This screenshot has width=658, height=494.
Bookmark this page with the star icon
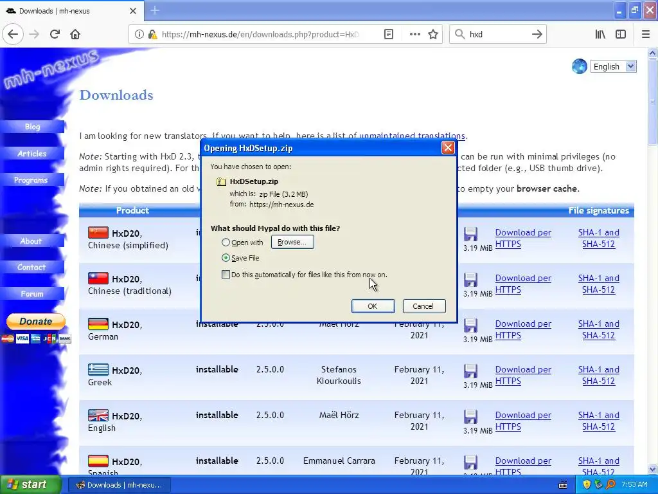433,34
